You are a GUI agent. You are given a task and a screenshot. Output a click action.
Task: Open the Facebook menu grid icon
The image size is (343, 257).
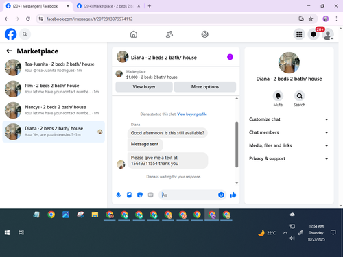pyautogui.click(x=299, y=34)
